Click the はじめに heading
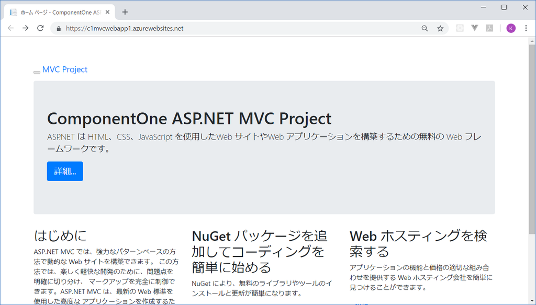This screenshot has width=536, height=305. pos(60,236)
